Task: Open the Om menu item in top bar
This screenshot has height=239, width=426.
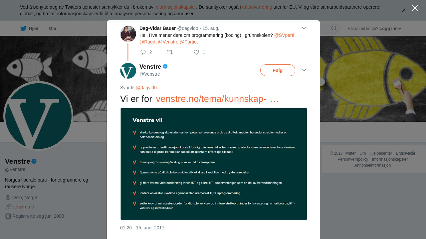Action: 52,29
